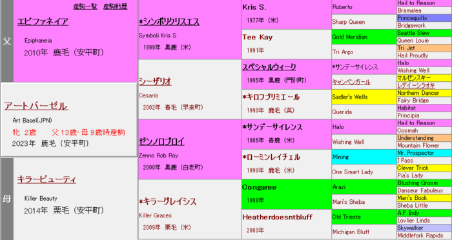
Task: Select the 母 dam side tab
Action: [x=7, y=199]
